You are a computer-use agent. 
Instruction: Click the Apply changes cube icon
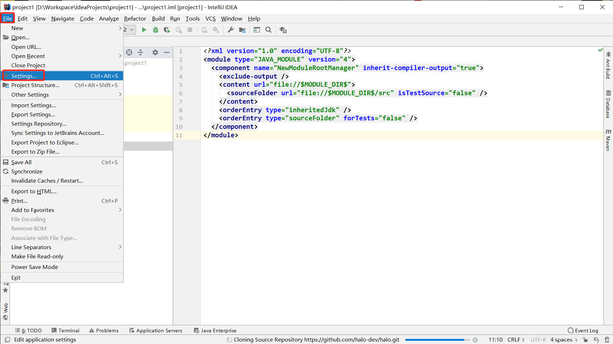(x=216, y=30)
